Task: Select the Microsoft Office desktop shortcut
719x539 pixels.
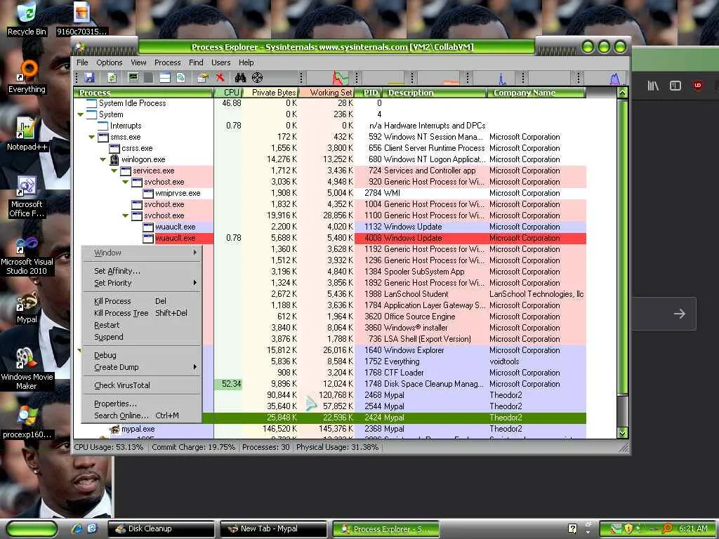Action: pyautogui.click(x=27, y=197)
